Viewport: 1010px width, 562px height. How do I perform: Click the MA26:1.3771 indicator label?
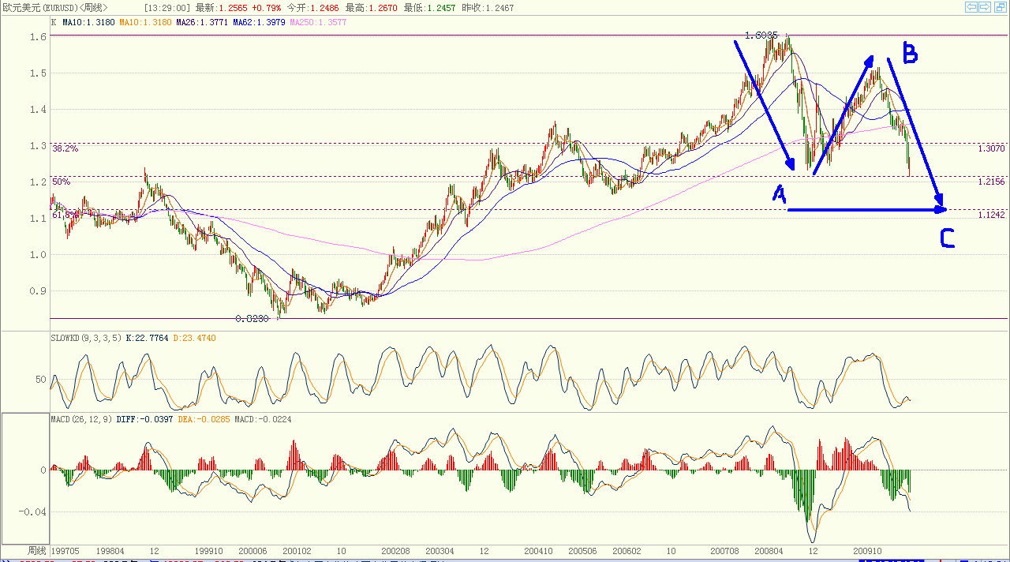click(202, 22)
